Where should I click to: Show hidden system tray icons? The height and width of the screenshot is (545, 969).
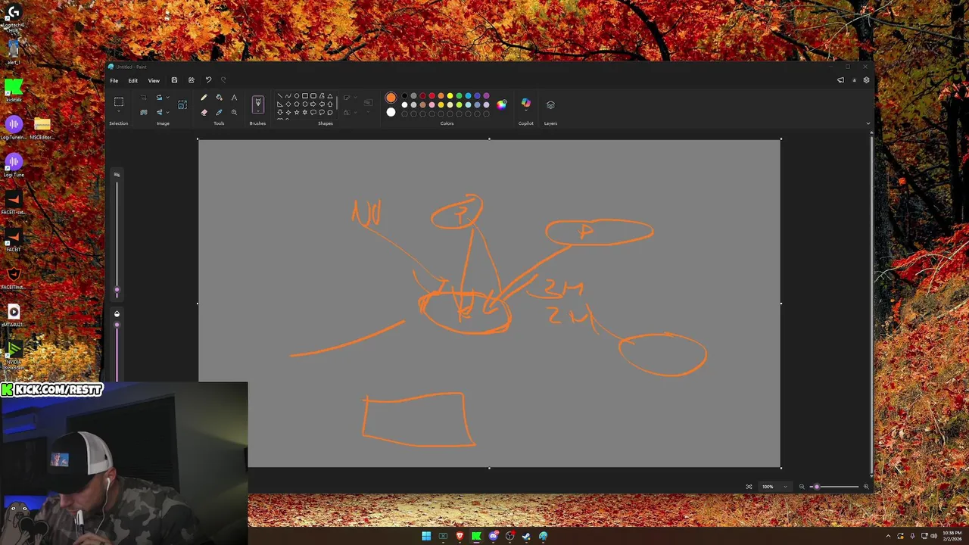coord(889,537)
